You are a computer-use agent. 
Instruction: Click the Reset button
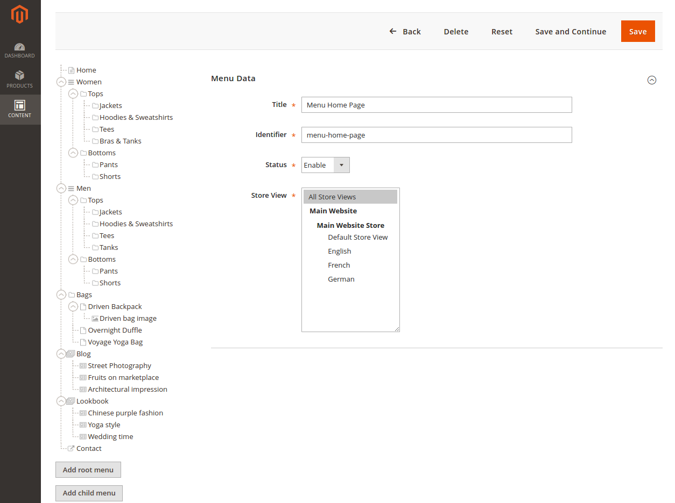[x=502, y=32]
